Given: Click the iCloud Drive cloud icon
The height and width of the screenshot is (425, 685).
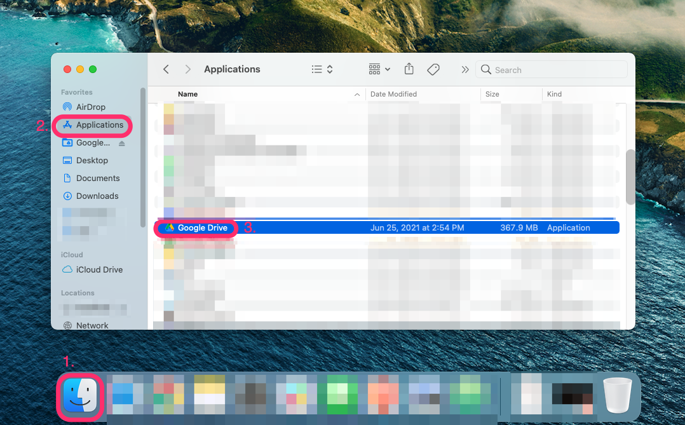Looking at the screenshot, I should point(67,269).
